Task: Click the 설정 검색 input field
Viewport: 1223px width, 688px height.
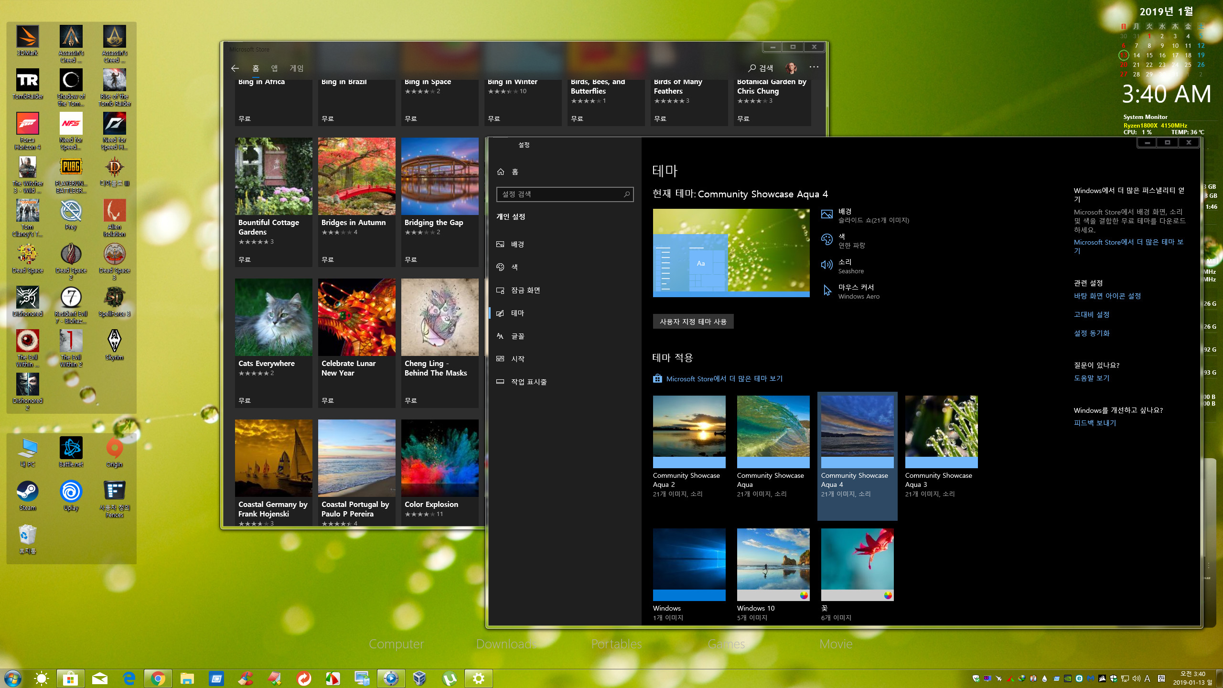Action: (x=565, y=194)
